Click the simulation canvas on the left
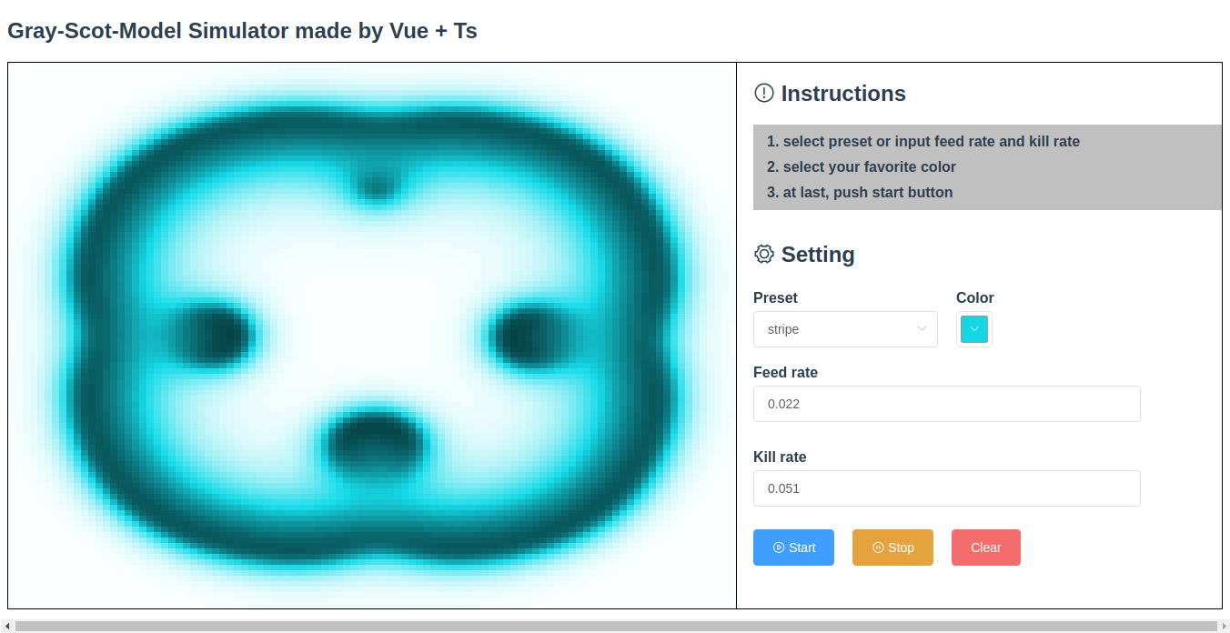Screen dimensions: 1230x633 click(371, 335)
